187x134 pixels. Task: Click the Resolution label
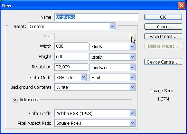pos(42,67)
